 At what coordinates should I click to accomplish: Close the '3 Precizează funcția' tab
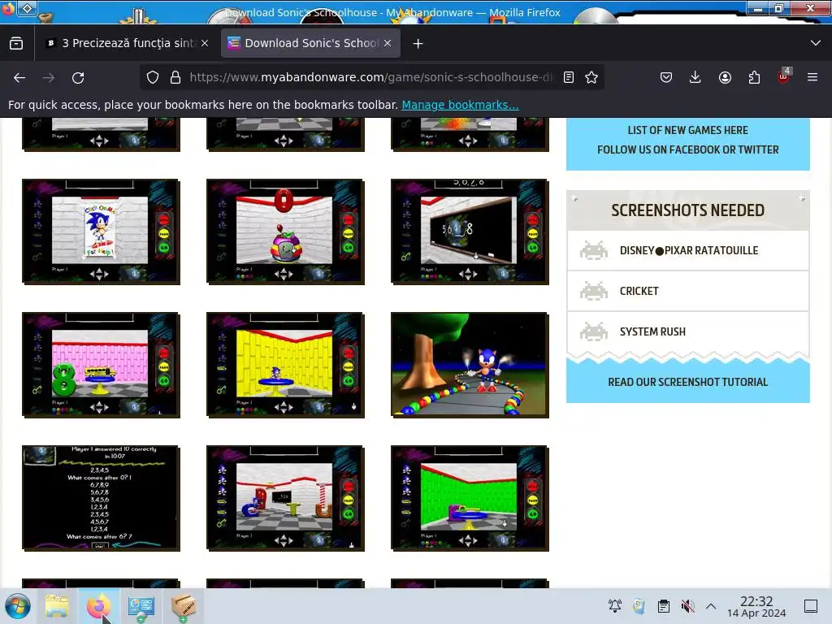(205, 43)
